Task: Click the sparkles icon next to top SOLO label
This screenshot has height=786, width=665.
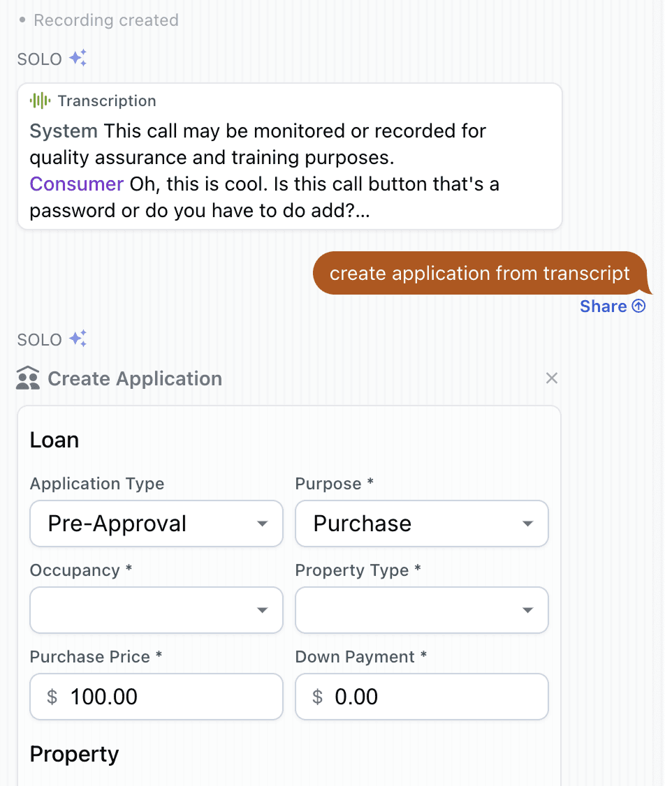Action: pyautogui.click(x=78, y=58)
